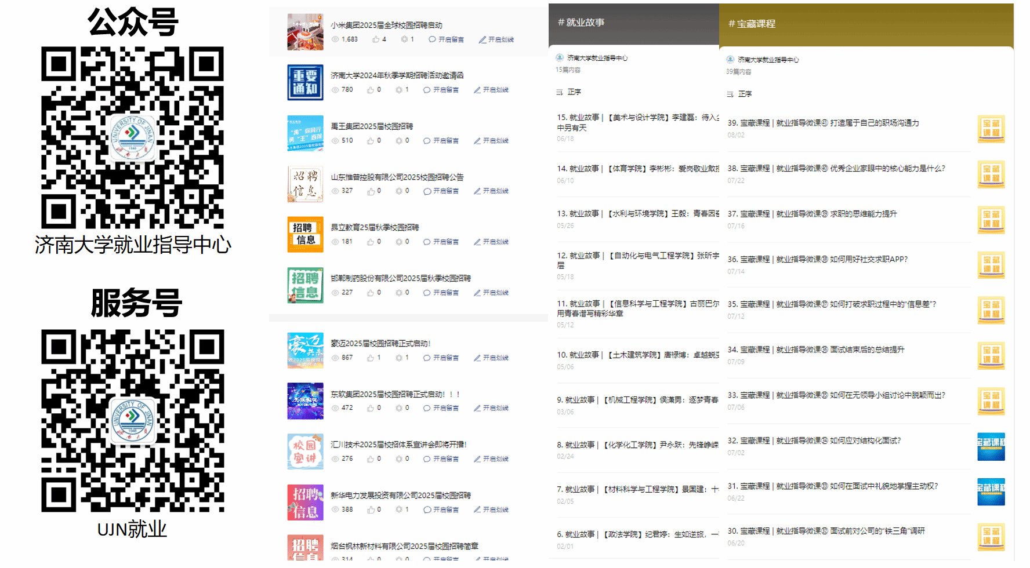Screen dimensions: 1030x568
Task: Click the like icon on 小米集团2025 article
Action: [x=376, y=39]
